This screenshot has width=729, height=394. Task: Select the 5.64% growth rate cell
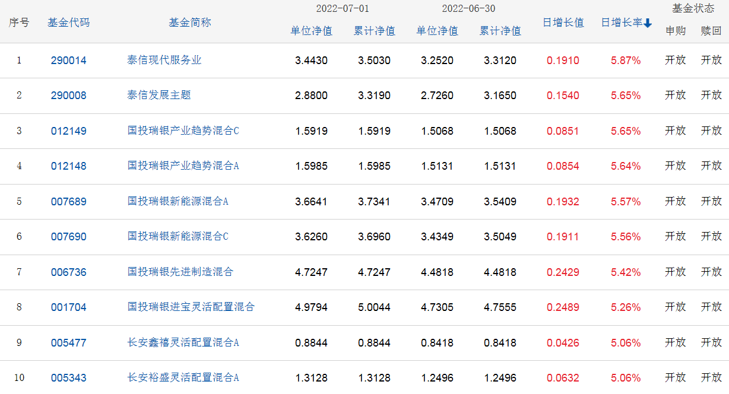click(626, 166)
